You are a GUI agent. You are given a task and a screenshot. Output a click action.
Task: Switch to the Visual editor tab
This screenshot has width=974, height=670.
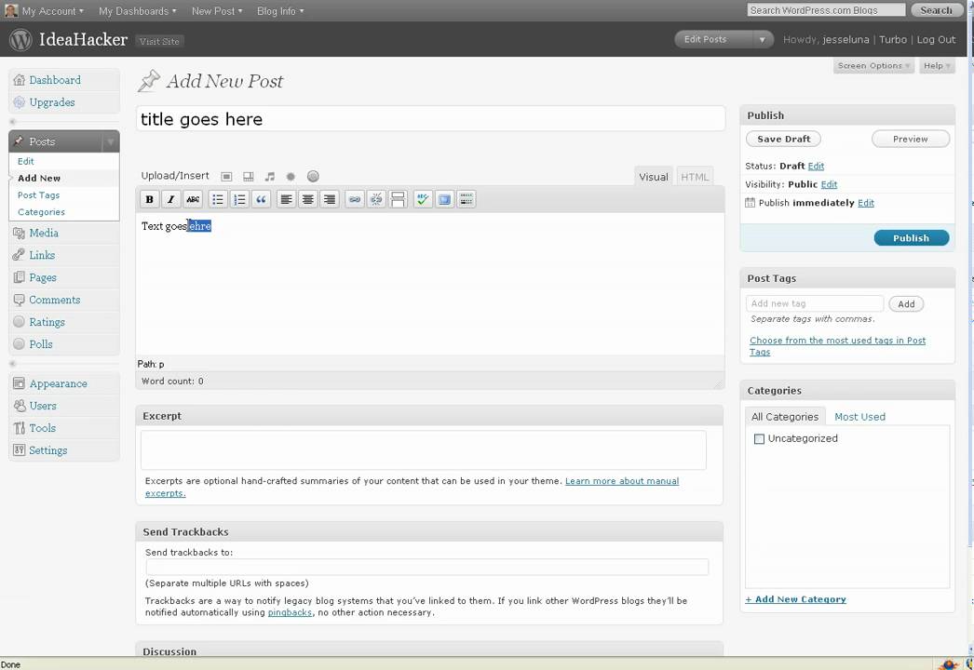[x=654, y=177]
